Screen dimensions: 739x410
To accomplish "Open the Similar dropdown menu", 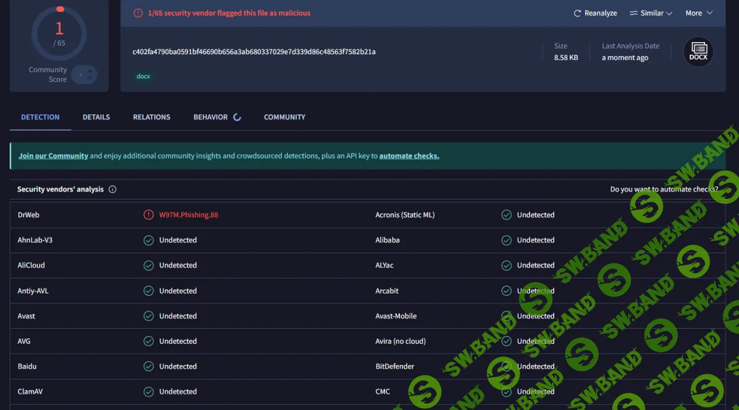I will tap(651, 13).
